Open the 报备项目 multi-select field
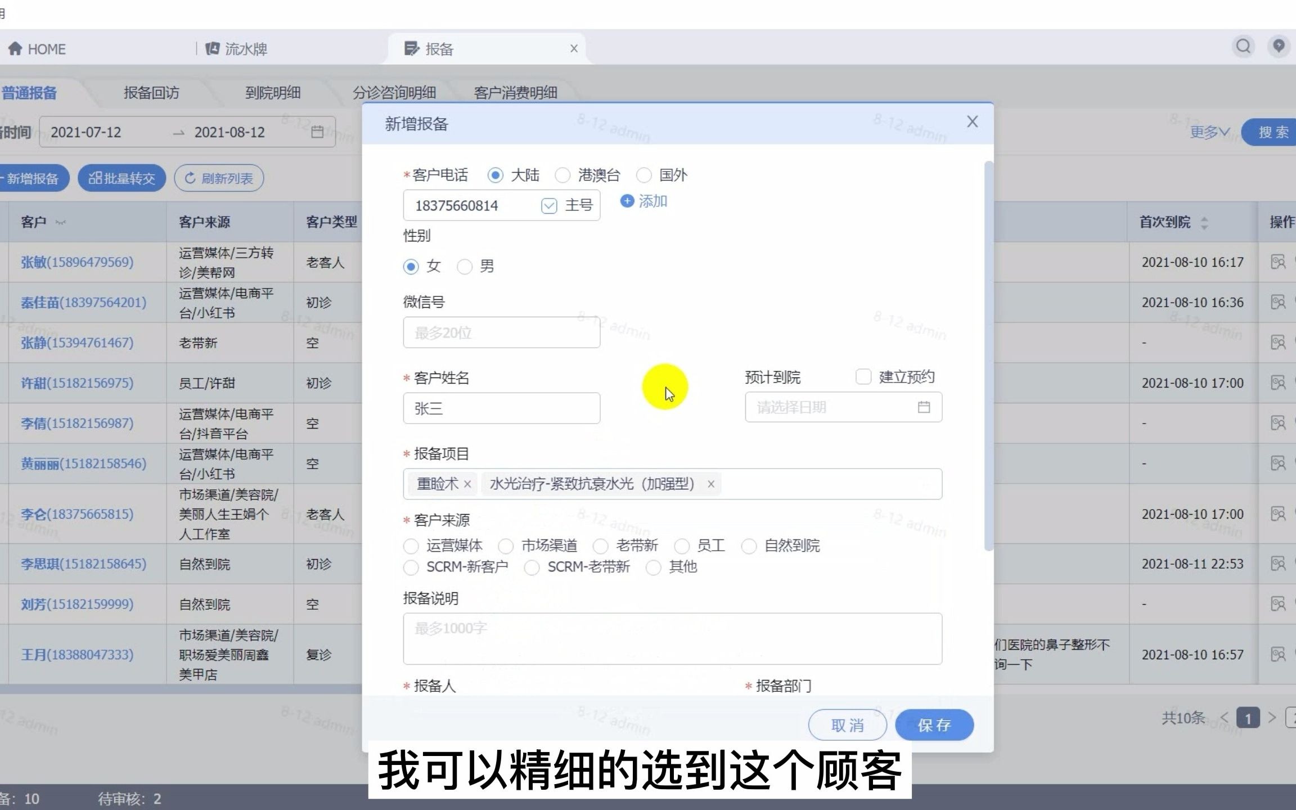The height and width of the screenshot is (810, 1296). (x=672, y=484)
